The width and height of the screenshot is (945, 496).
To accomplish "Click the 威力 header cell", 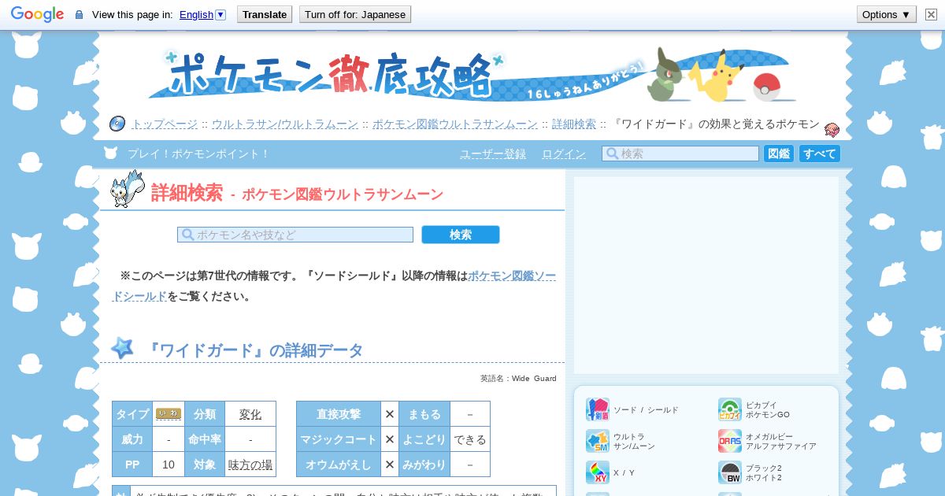I will coord(132,439).
